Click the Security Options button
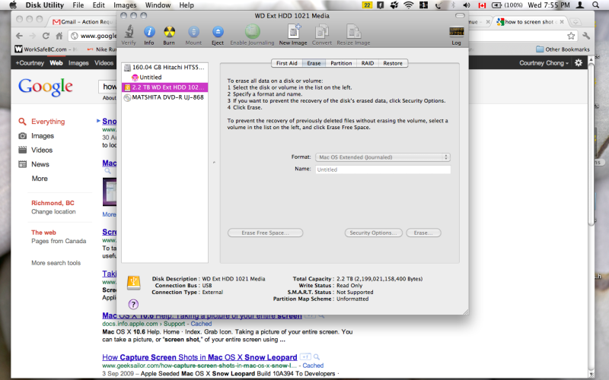 click(x=373, y=233)
